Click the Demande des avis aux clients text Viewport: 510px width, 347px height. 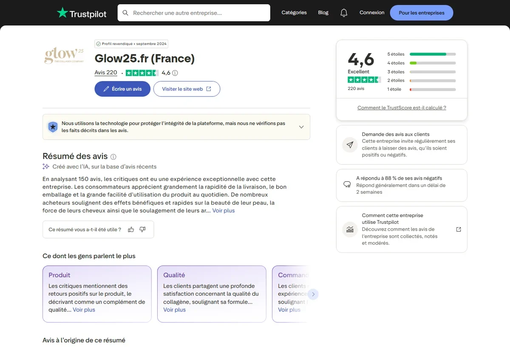[x=396, y=134]
